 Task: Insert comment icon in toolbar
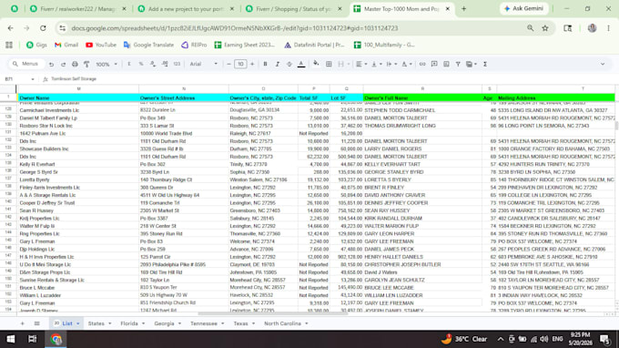coord(434,64)
